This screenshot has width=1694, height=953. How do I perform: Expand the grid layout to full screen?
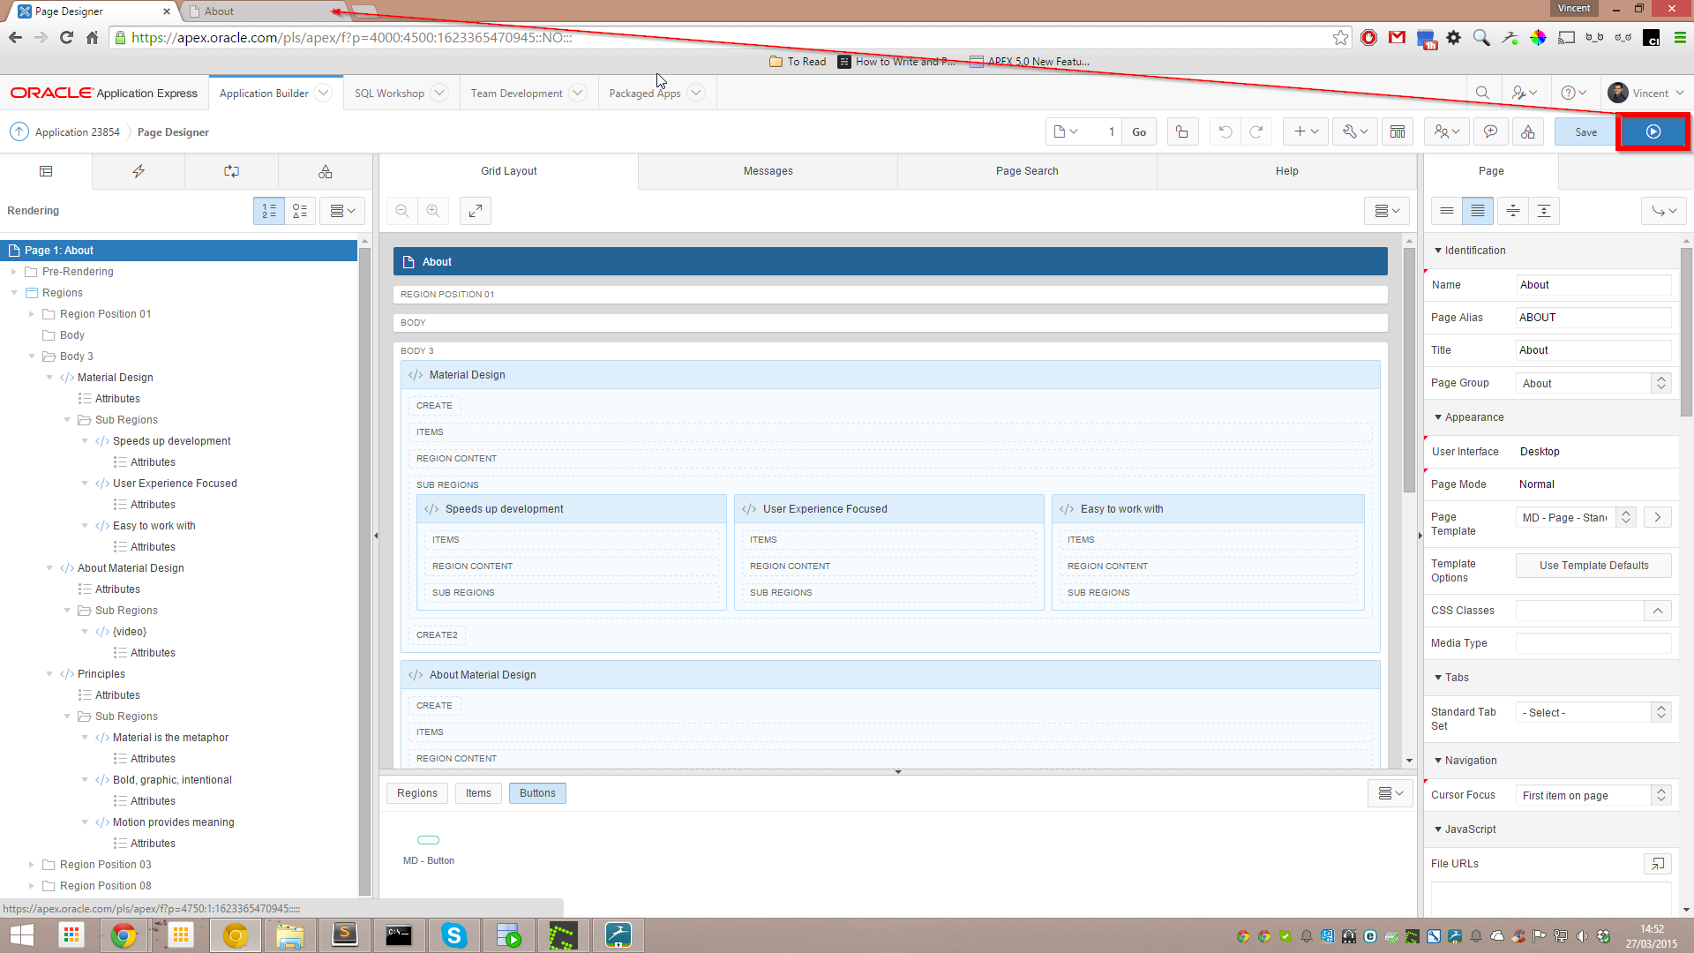475,211
